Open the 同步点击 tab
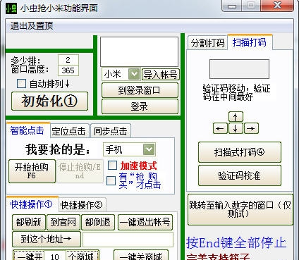The width and height of the screenshot is (299, 260). click(111, 131)
